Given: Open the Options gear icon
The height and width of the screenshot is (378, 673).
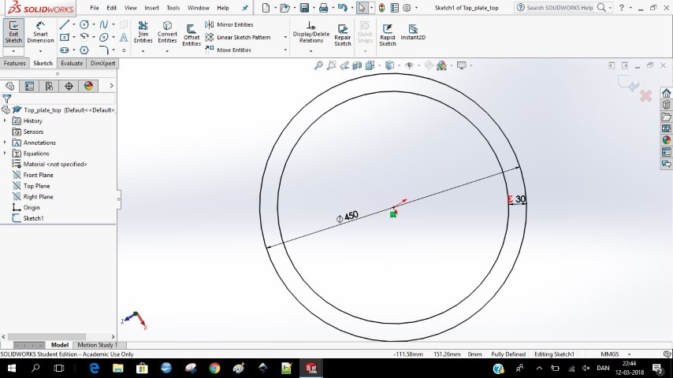Looking at the screenshot, I should coord(407,7).
